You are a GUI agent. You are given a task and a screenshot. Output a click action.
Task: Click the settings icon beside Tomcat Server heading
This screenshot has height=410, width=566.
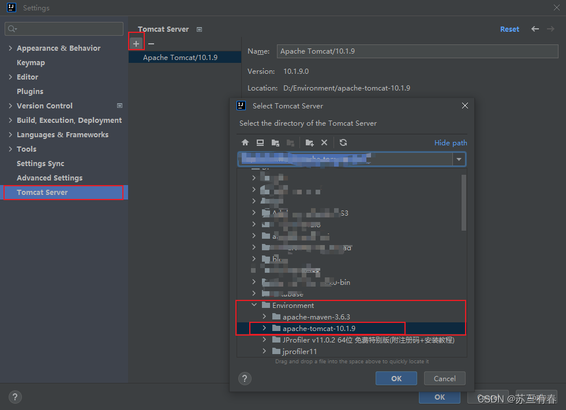point(198,29)
